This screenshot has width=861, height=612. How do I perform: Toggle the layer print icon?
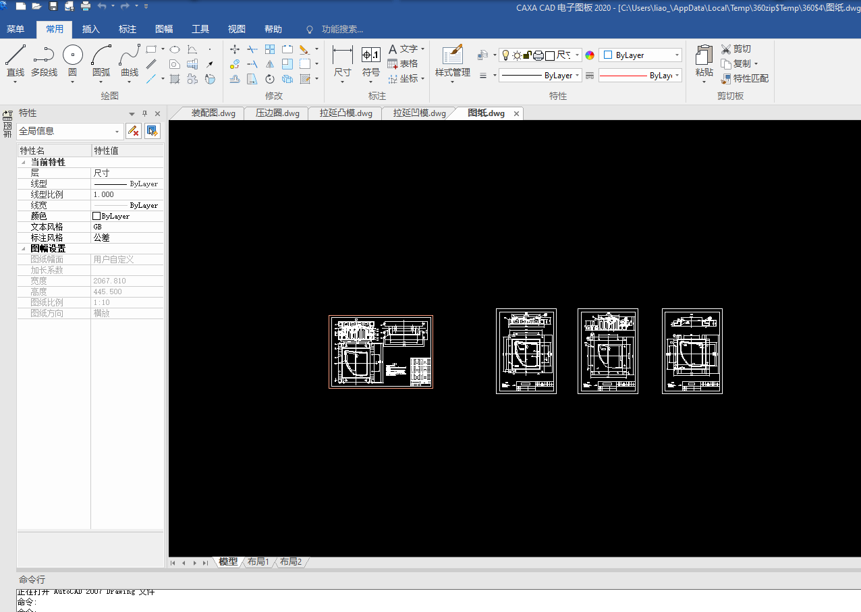coord(538,55)
